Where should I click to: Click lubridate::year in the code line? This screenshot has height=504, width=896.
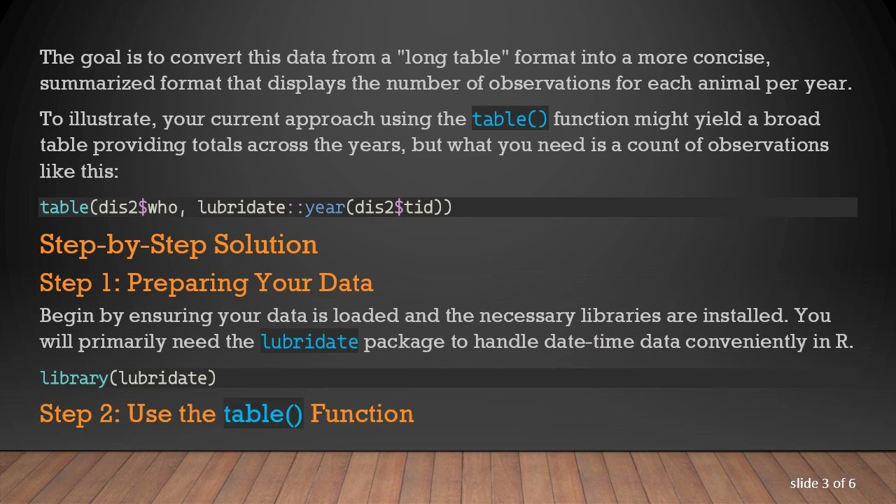(x=272, y=207)
